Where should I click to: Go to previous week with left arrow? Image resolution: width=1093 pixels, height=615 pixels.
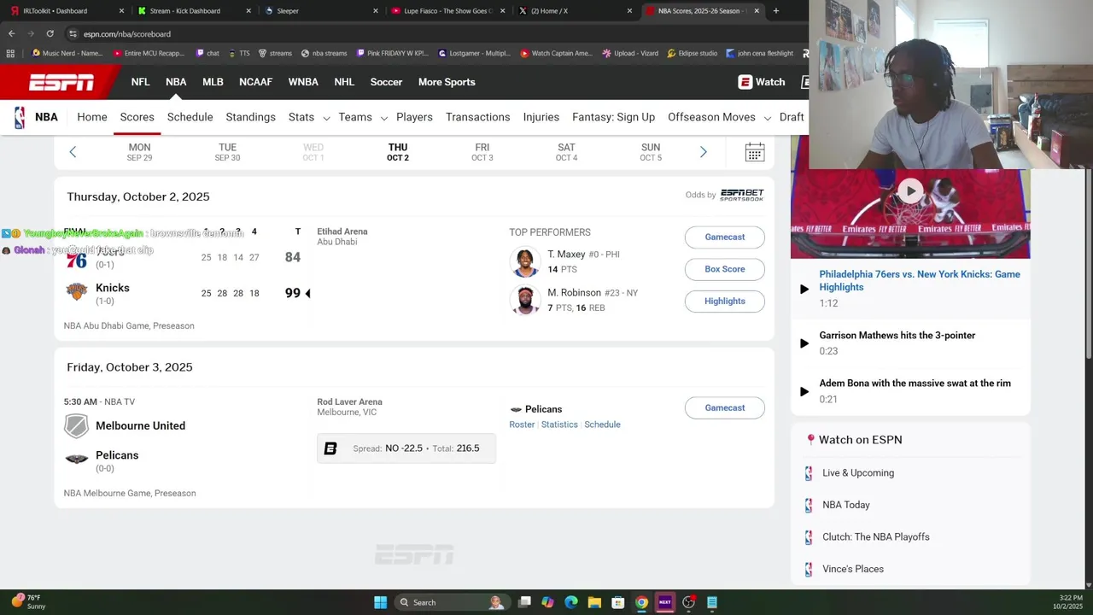pyautogui.click(x=73, y=152)
